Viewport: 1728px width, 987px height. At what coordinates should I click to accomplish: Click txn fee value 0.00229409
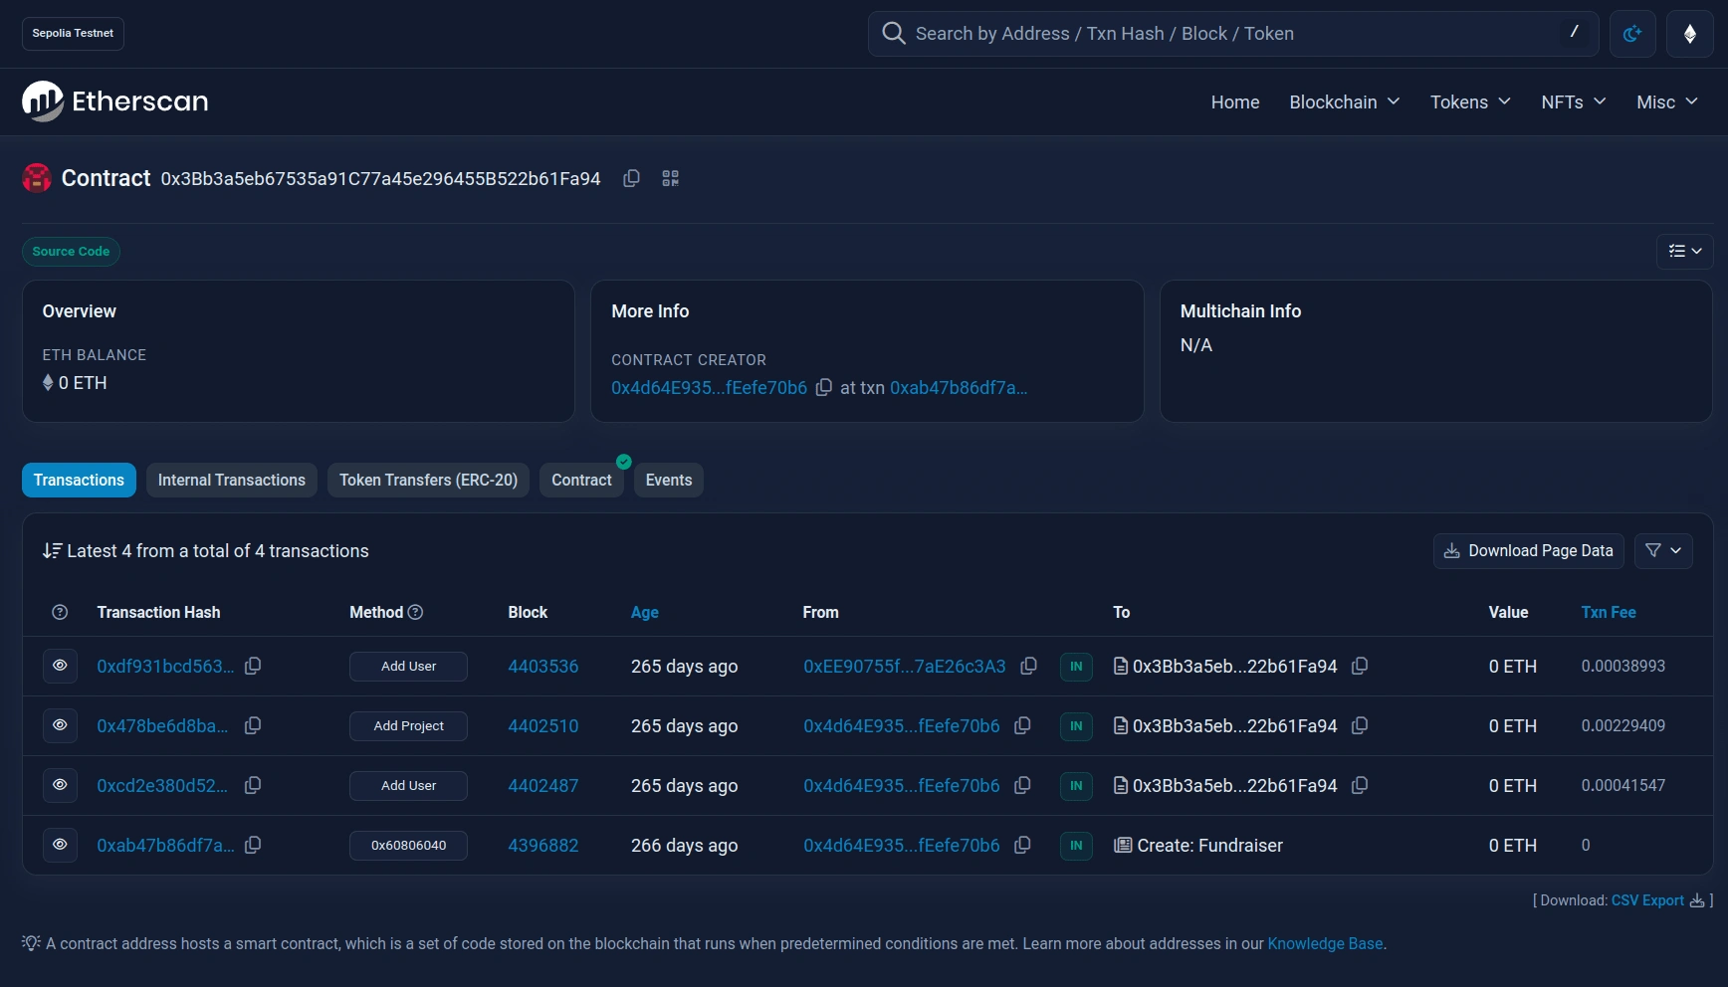(1622, 726)
